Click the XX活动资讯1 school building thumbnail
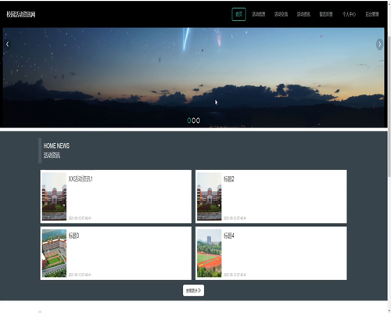391x313 pixels. pos(54,196)
